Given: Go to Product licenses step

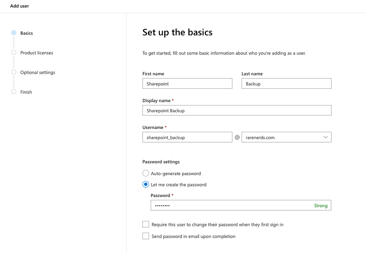Looking at the screenshot, I should click(37, 53).
